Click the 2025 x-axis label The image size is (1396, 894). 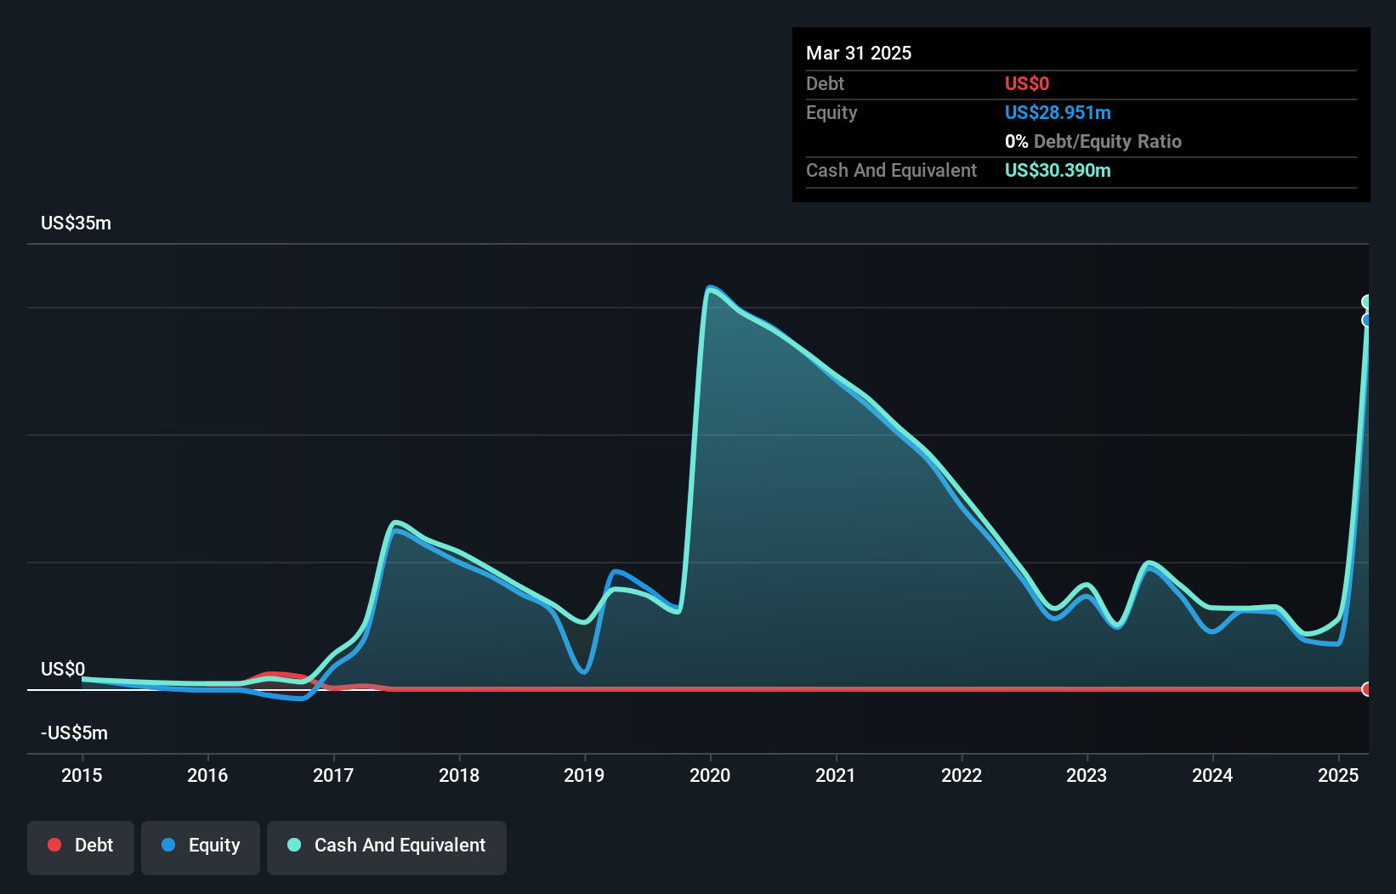(1338, 775)
